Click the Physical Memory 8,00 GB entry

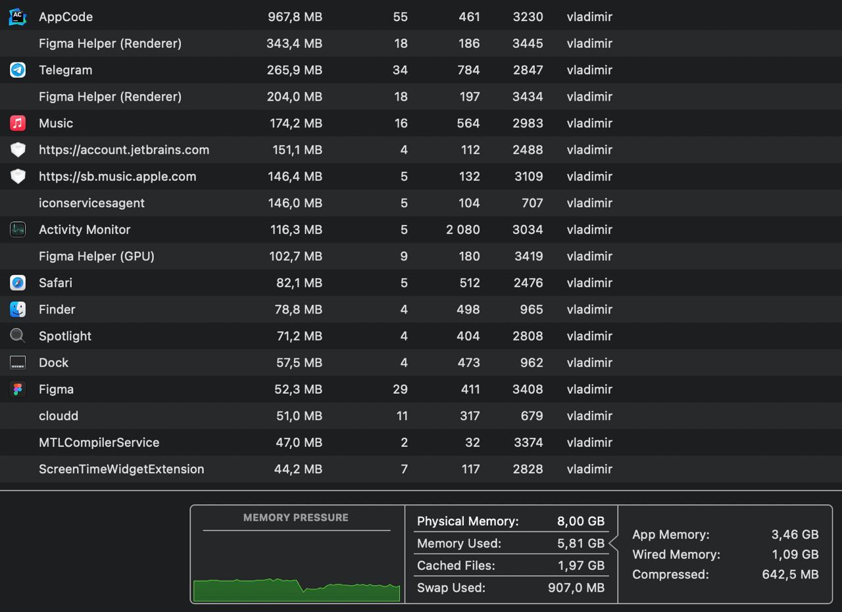(510, 521)
